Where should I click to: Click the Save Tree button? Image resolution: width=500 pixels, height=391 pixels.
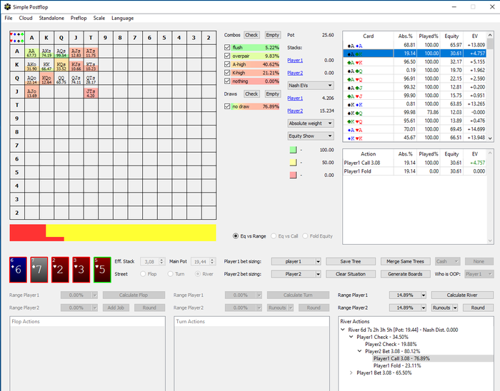pyautogui.click(x=351, y=261)
